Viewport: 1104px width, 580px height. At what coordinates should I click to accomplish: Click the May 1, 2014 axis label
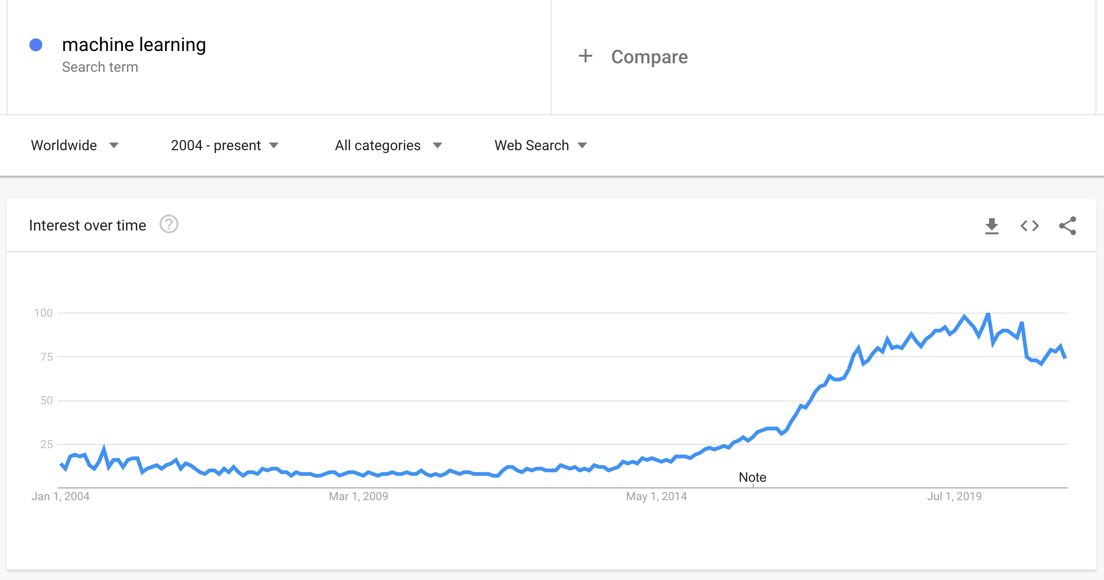(656, 496)
